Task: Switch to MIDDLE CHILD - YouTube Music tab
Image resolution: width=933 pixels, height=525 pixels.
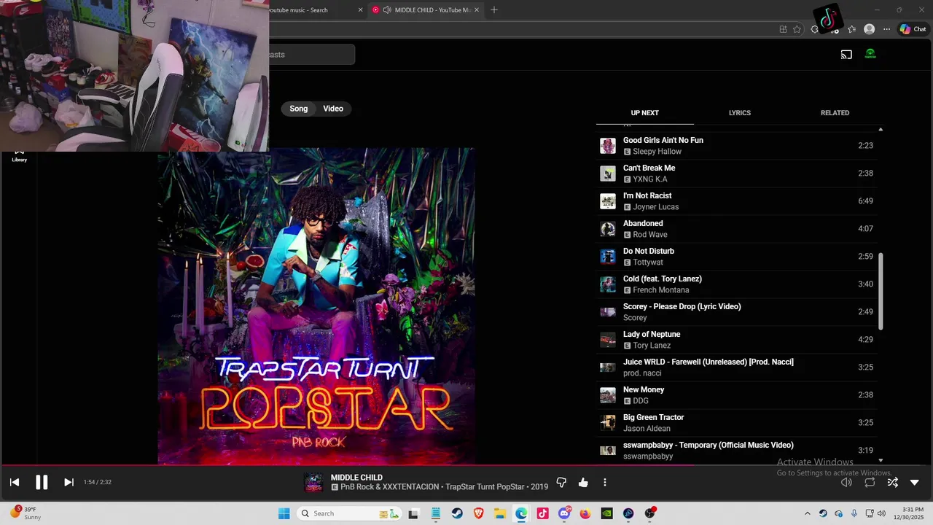Action: click(x=426, y=10)
